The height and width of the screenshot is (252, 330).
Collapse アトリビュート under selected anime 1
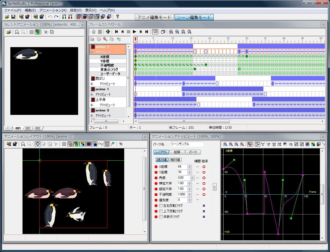coord(92,52)
